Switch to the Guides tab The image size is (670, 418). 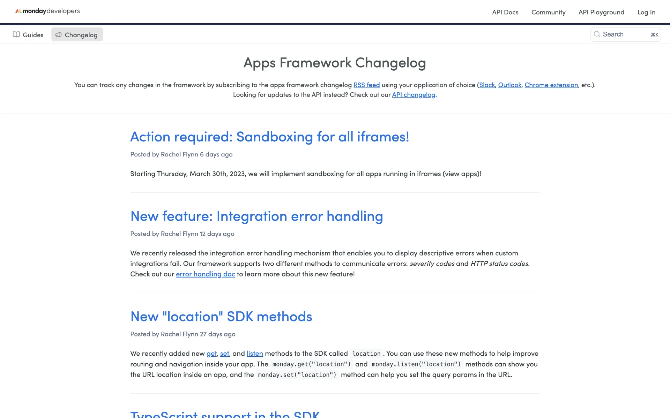(33, 35)
